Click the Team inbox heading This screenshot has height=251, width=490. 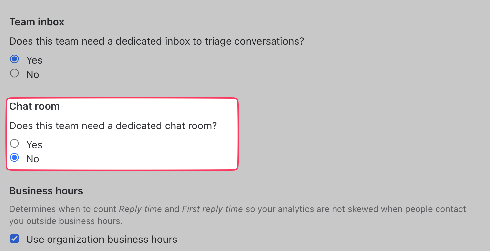37,22
